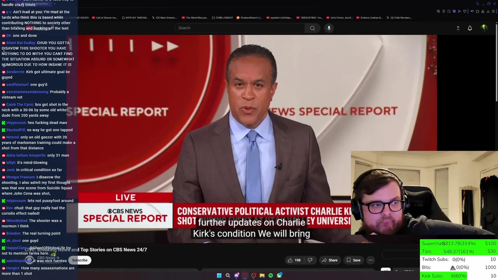This screenshot has height=280, width=498.
Task: Open the browser profile person icon
Action: click(x=483, y=11)
